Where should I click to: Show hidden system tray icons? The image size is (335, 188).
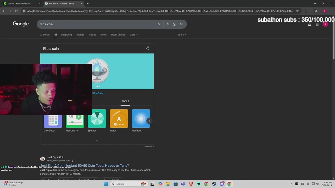point(291,184)
